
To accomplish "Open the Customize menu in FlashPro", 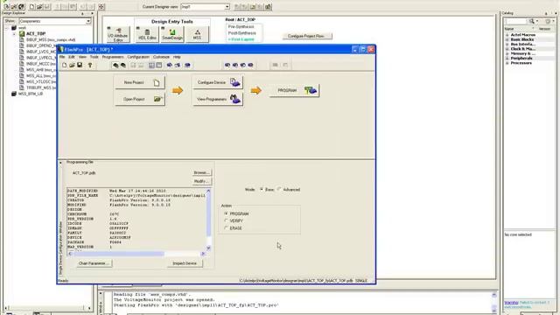I will pyautogui.click(x=161, y=57).
